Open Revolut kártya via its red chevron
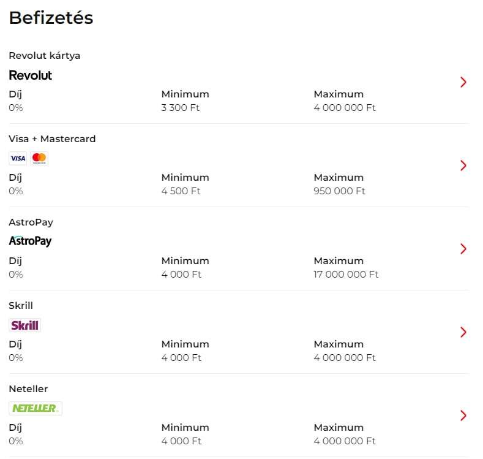This screenshot has height=459, width=483. pyautogui.click(x=463, y=82)
